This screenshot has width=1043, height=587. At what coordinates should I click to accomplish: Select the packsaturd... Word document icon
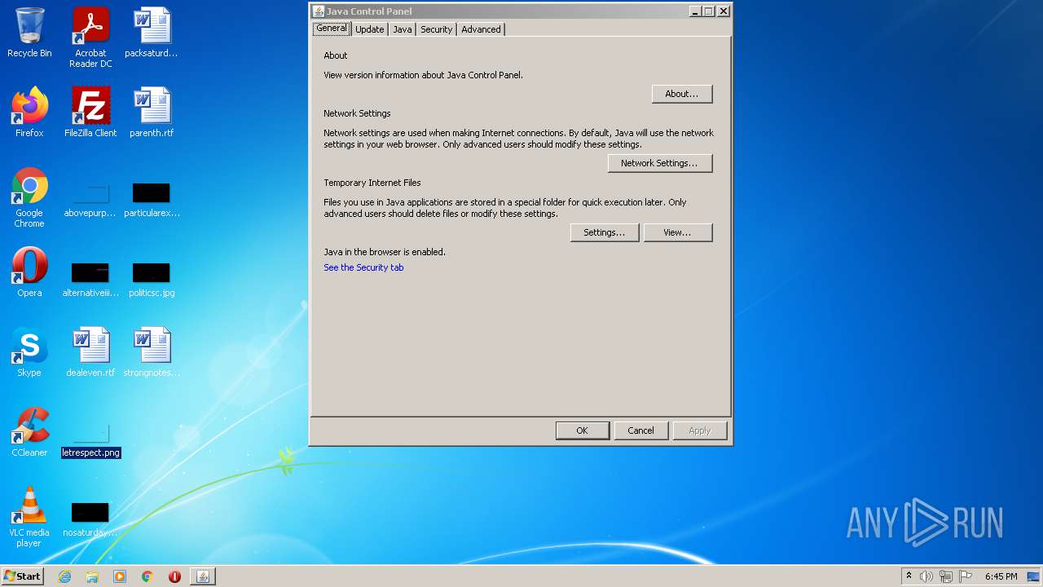pos(152,33)
